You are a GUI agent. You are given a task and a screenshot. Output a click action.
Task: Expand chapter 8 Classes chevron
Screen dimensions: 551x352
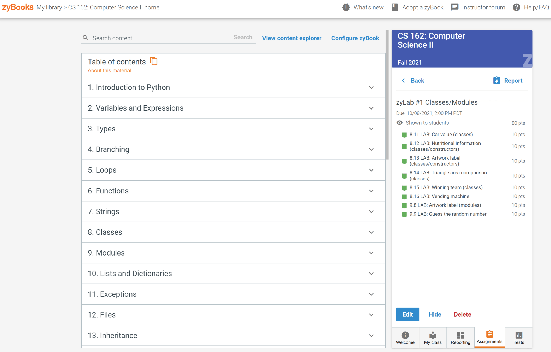tap(371, 232)
